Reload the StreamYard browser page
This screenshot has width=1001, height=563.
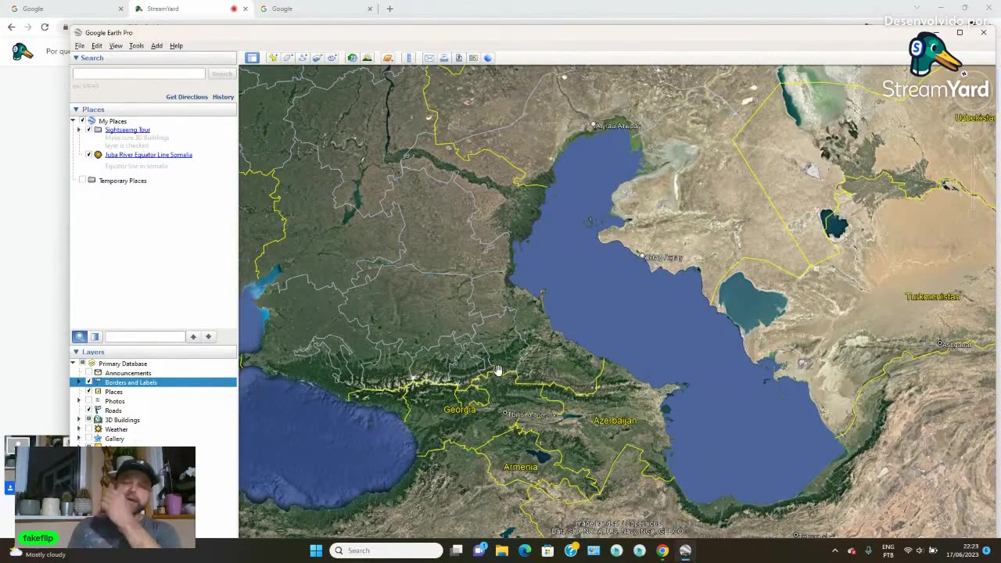point(45,27)
